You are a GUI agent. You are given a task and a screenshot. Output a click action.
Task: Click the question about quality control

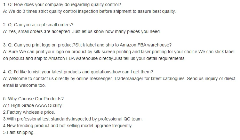click(x=62, y=4)
